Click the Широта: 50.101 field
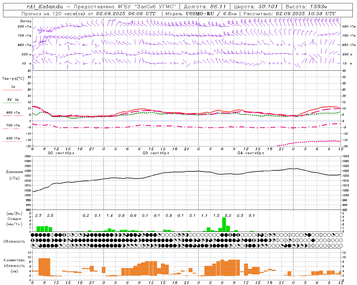Screen dimensions: 357x285 pos(256,7)
